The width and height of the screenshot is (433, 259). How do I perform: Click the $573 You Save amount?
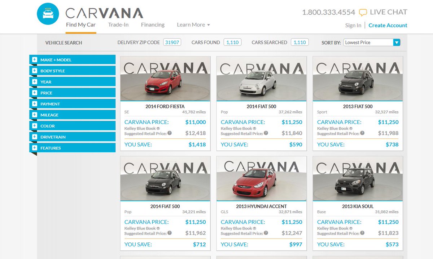click(392, 245)
